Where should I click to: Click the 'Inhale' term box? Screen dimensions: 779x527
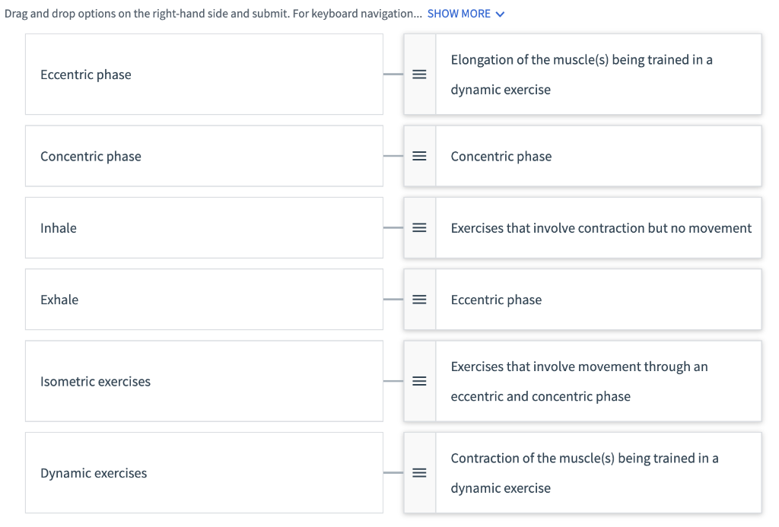(x=204, y=227)
